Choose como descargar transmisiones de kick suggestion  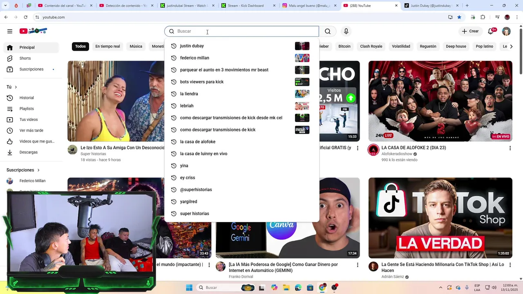(241, 130)
